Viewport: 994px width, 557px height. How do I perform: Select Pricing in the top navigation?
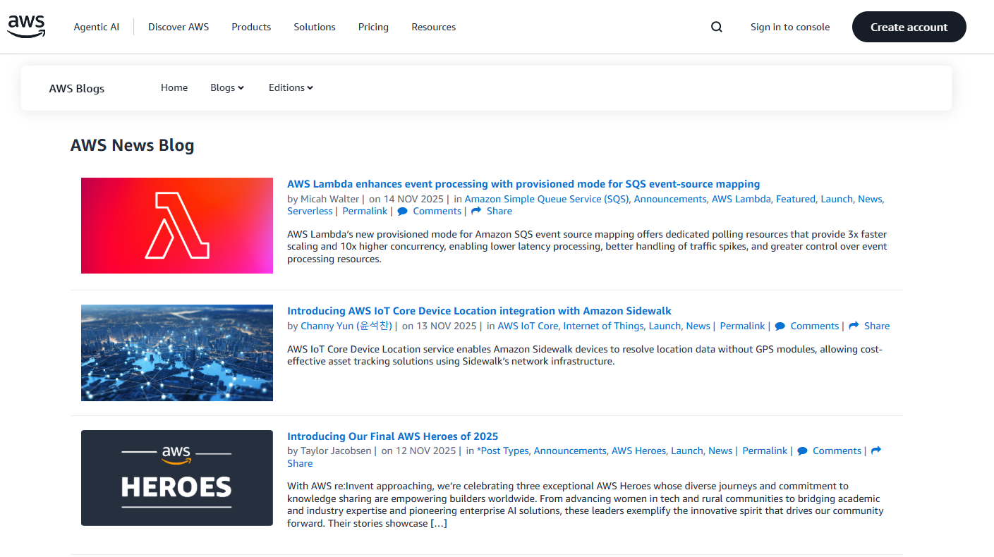click(373, 27)
